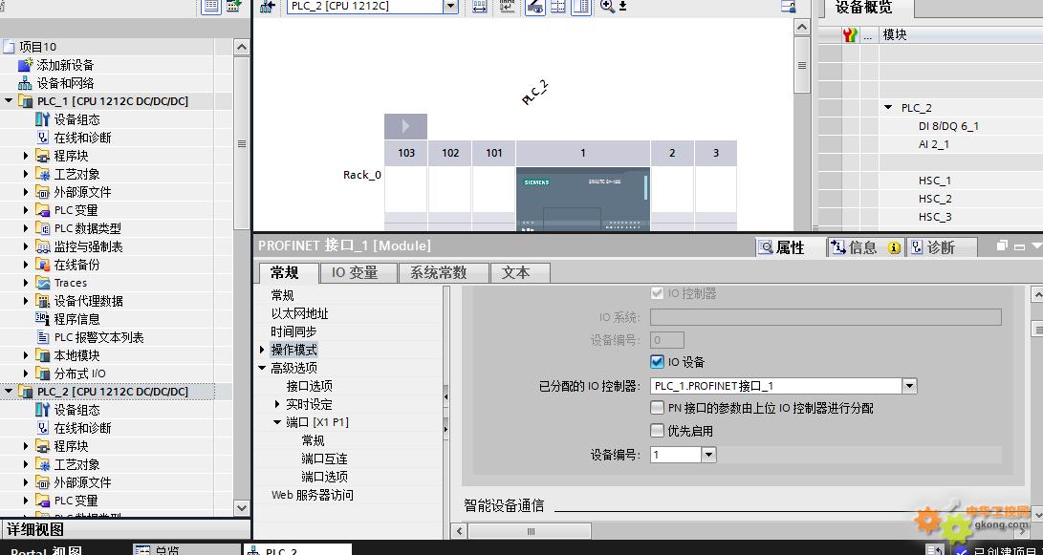Toggle the eye icon in device view toolbar
The image size is (1043, 555).
535,6
